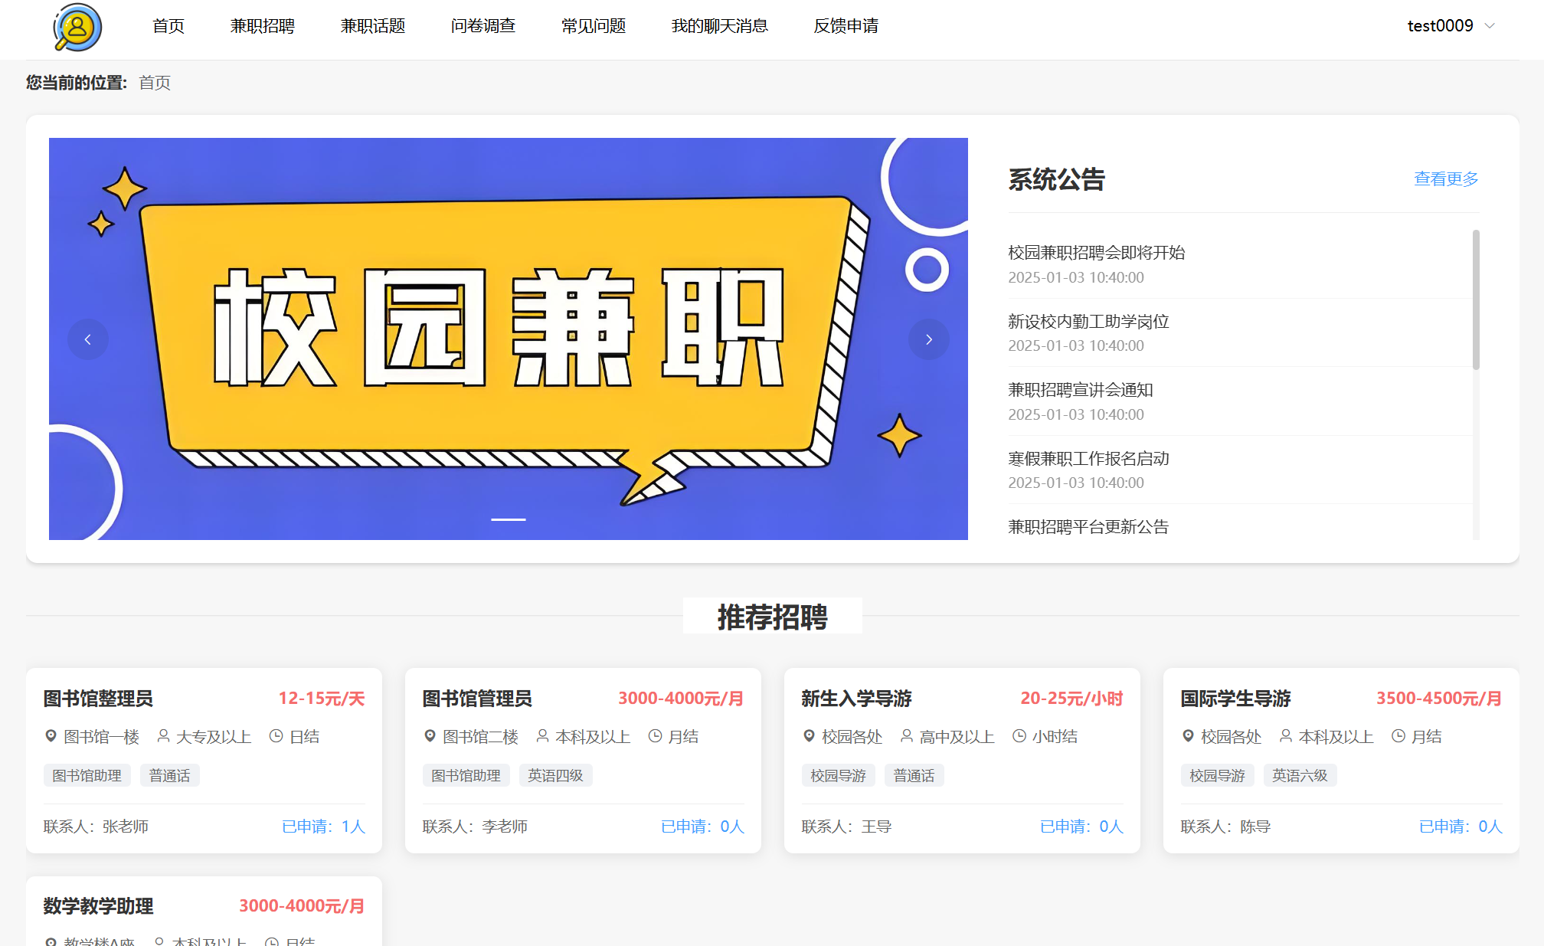Click the 校园兼职 banner image

coord(509,339)
